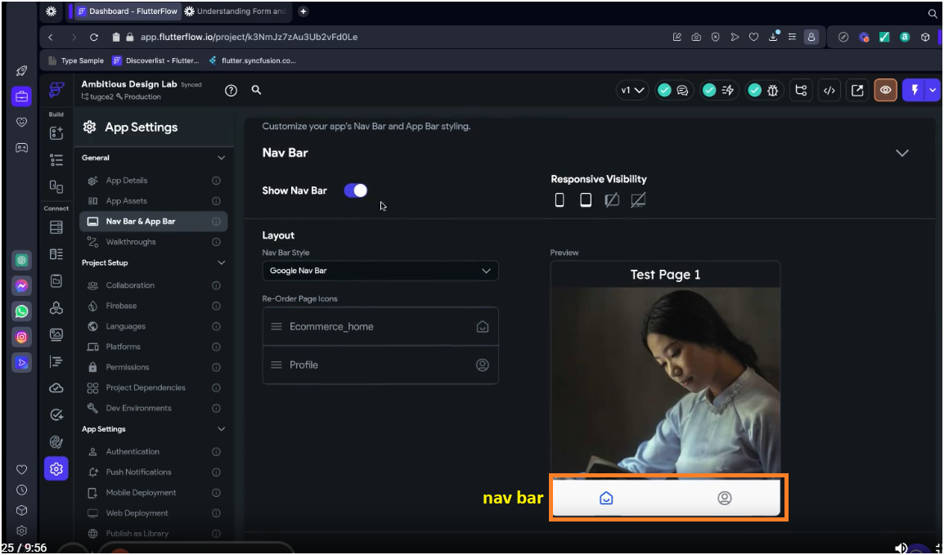This screenshot has height=555, width=944.
Task: Click the preview eye icon in top toolbar
Action: point(884,91)
